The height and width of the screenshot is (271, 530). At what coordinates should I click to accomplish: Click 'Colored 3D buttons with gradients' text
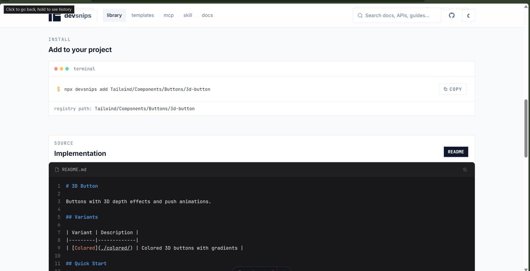[189, 248]
